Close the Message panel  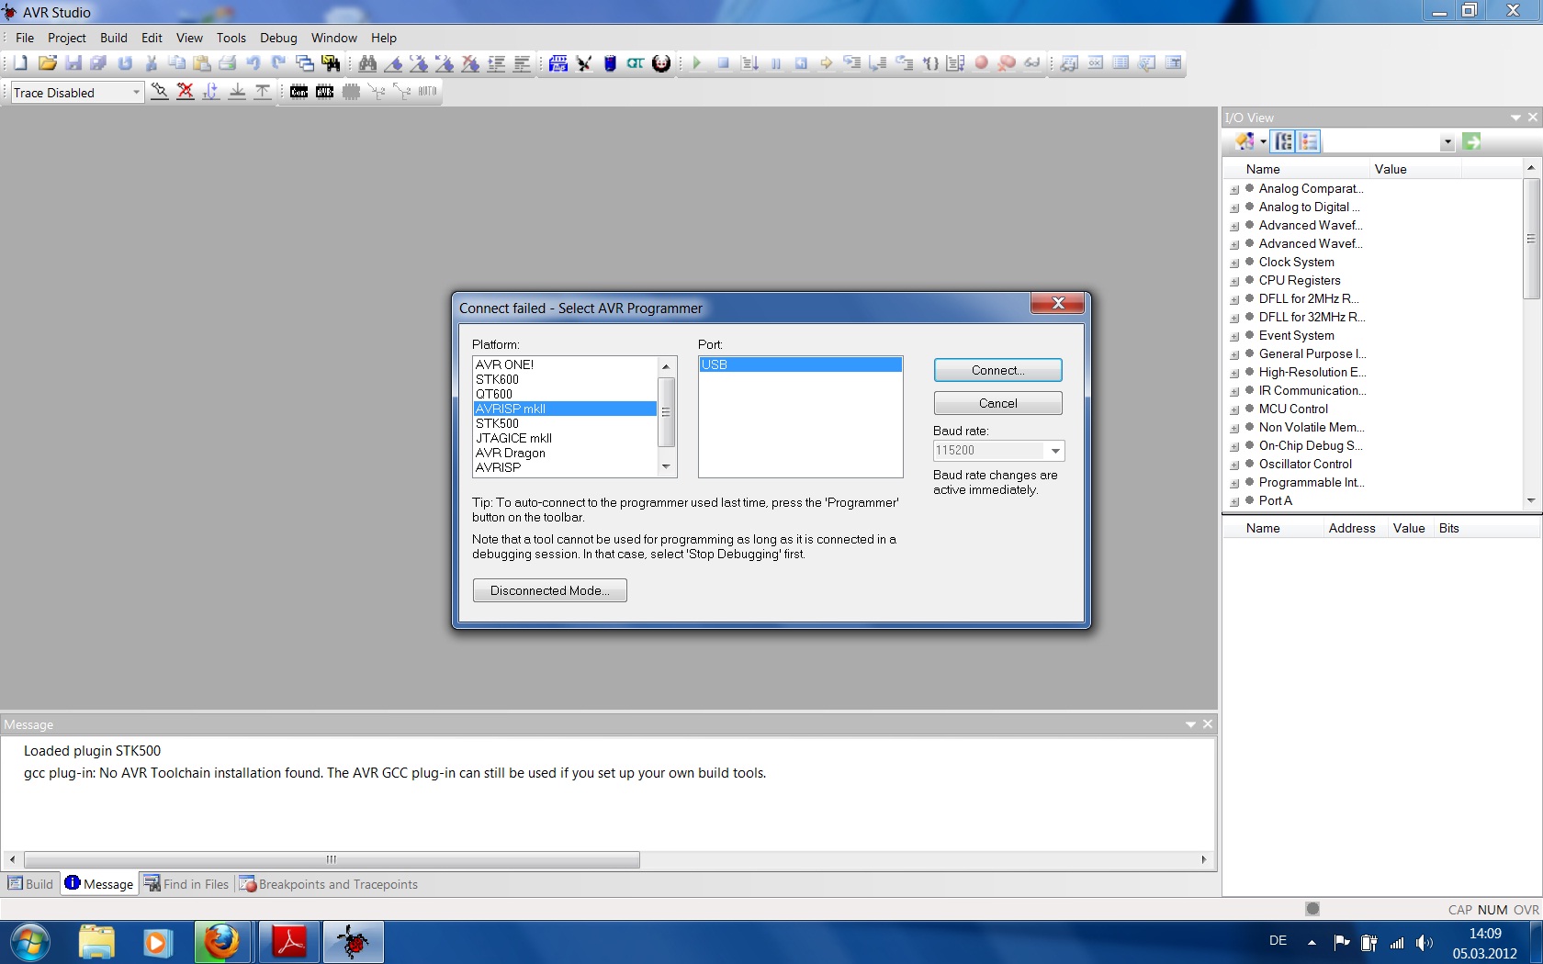click(x=1208, y=724)
